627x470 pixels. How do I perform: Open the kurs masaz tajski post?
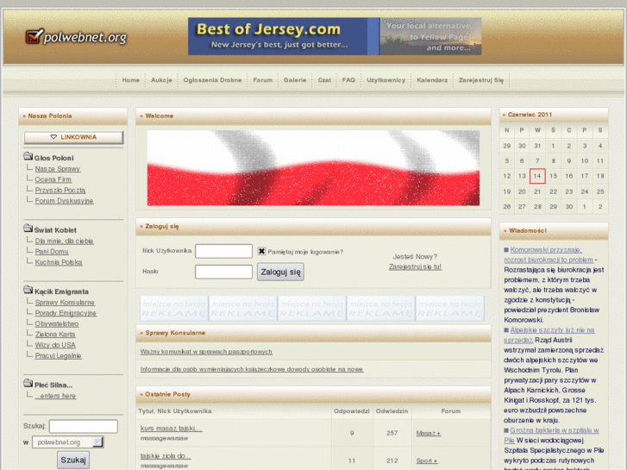(x=171, y=429)
